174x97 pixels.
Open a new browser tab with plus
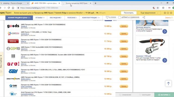(95, 3)
